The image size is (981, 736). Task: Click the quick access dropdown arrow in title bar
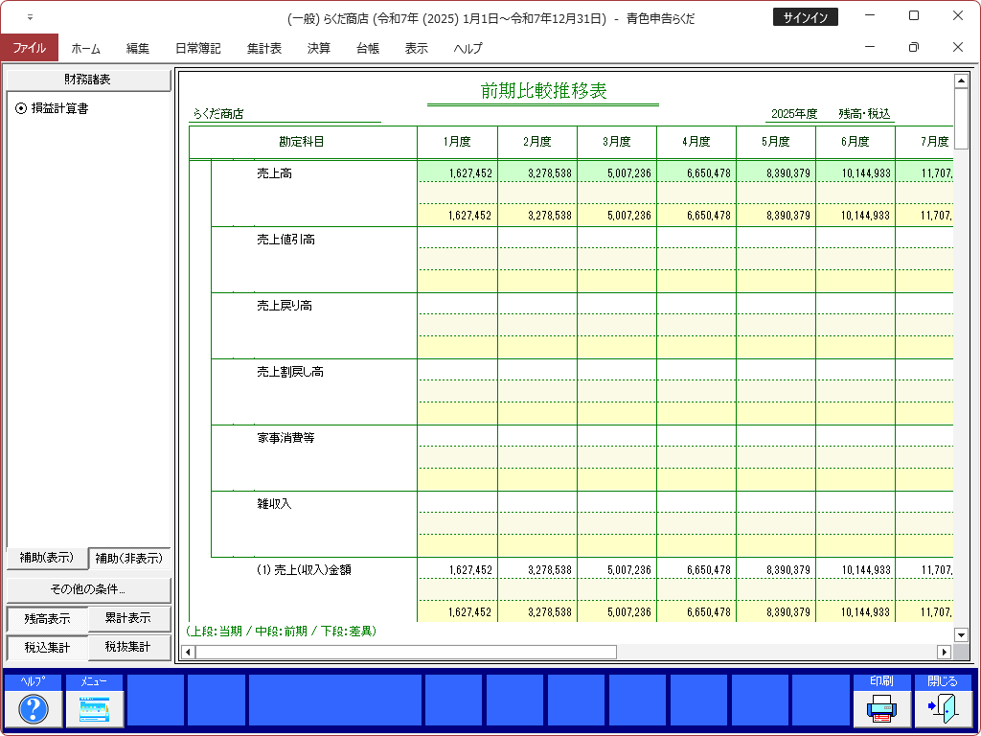tap(30, 17)
